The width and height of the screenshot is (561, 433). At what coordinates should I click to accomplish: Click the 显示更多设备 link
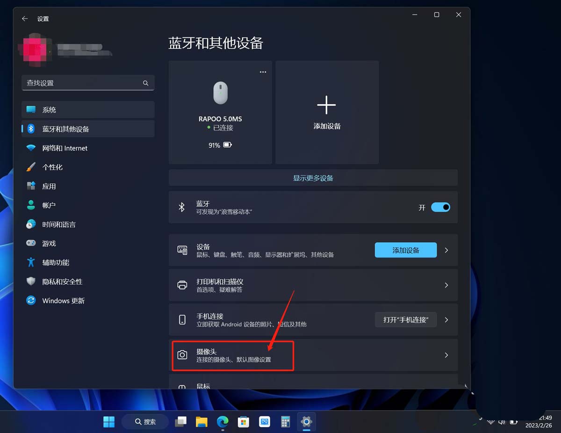pyautogui.click(x=312, y=178)
